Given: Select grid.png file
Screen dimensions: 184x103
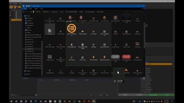Looking at the screenshot, I should coord(93,45).
